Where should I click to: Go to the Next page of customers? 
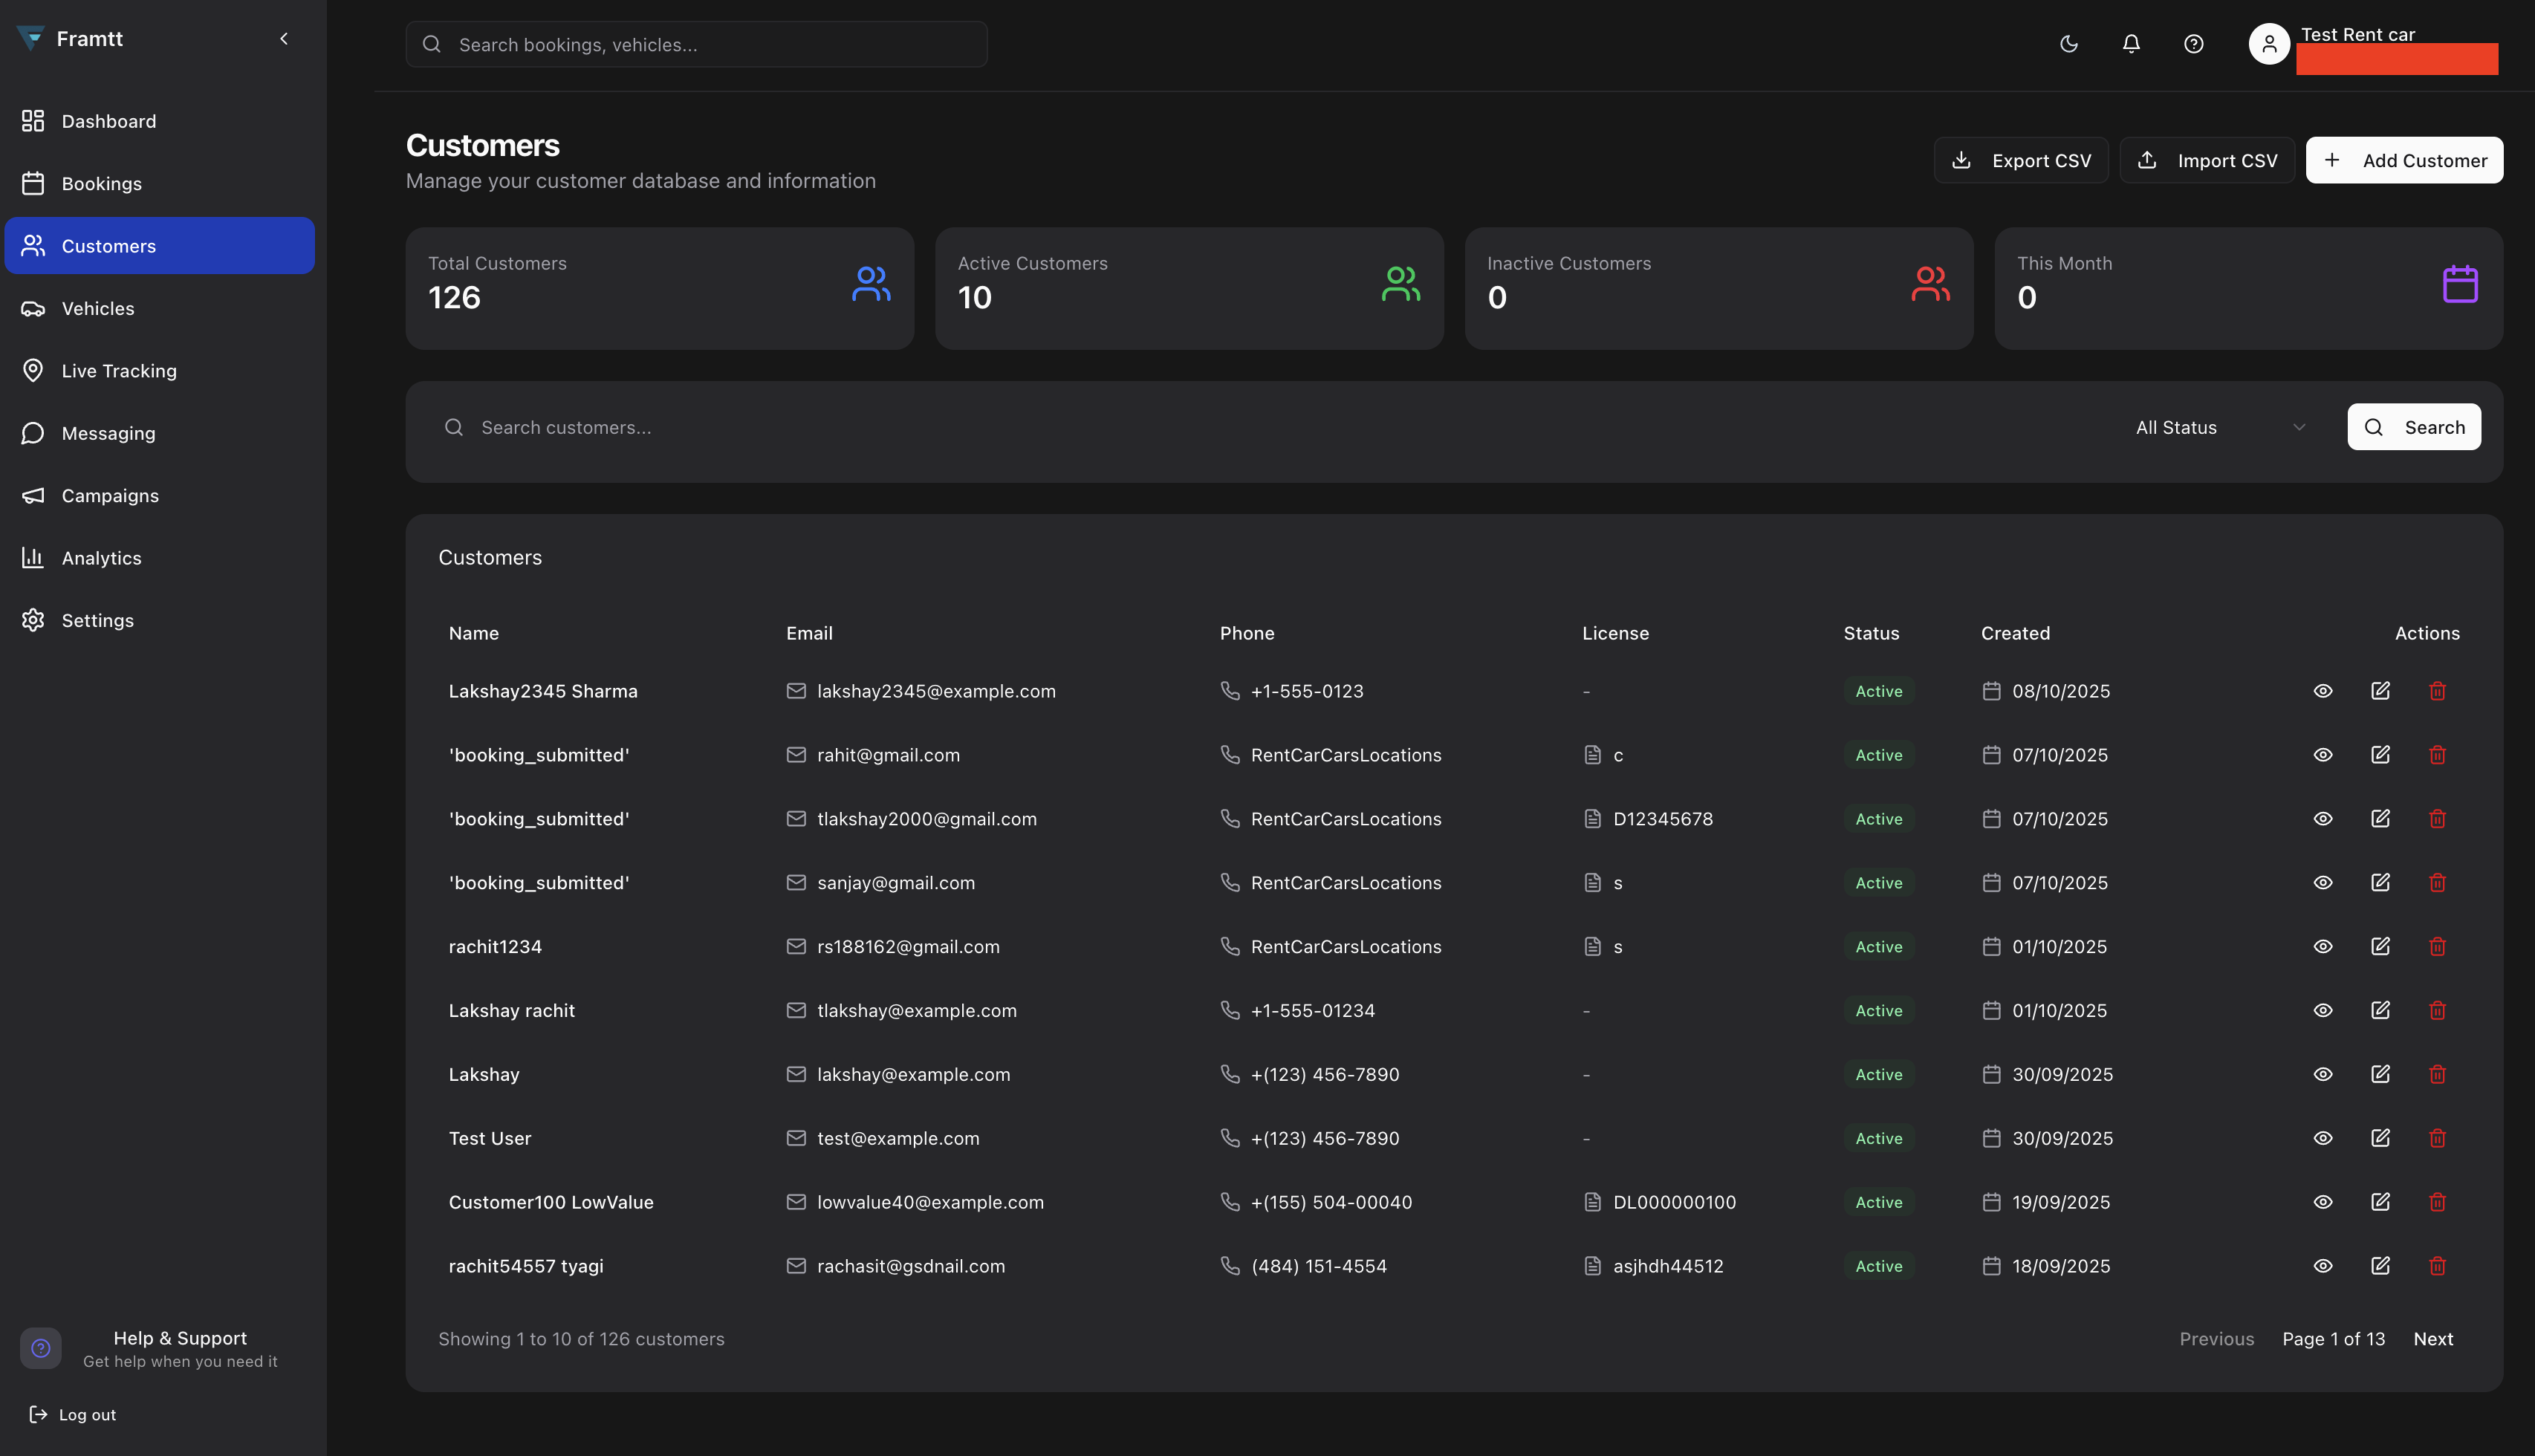point(2434,1338)
